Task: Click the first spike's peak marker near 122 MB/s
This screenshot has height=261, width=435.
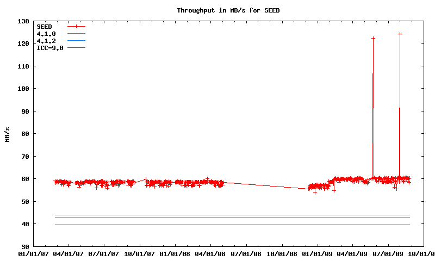Action: [x=373, y=38]
